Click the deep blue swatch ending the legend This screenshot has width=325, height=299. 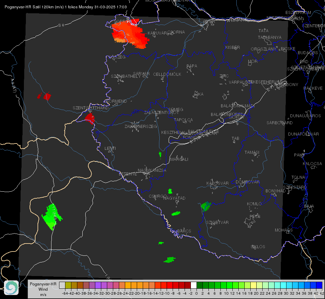pyautogui.click(x=319, y=285)
